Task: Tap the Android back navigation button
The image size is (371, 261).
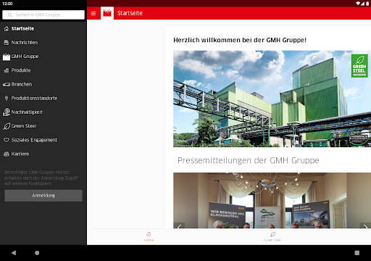Action: pos(14,253)
